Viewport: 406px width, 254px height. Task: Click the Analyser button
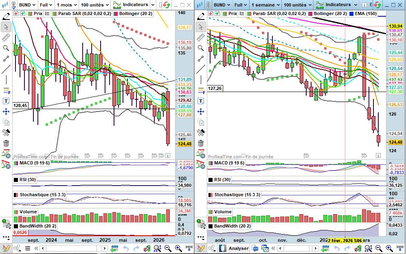pos(234,248)
